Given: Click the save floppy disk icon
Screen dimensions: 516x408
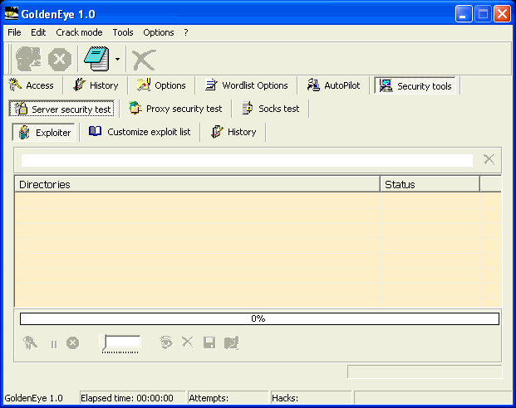Looking at the screenshot, I should click(x=209, y=342).
